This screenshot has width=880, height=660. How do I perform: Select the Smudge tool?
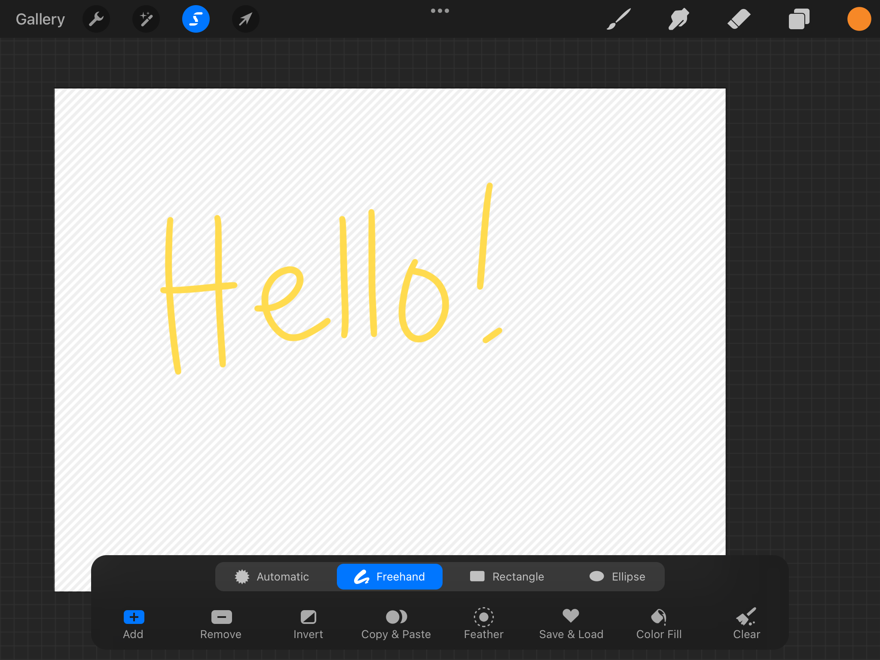tap(678, 19)
